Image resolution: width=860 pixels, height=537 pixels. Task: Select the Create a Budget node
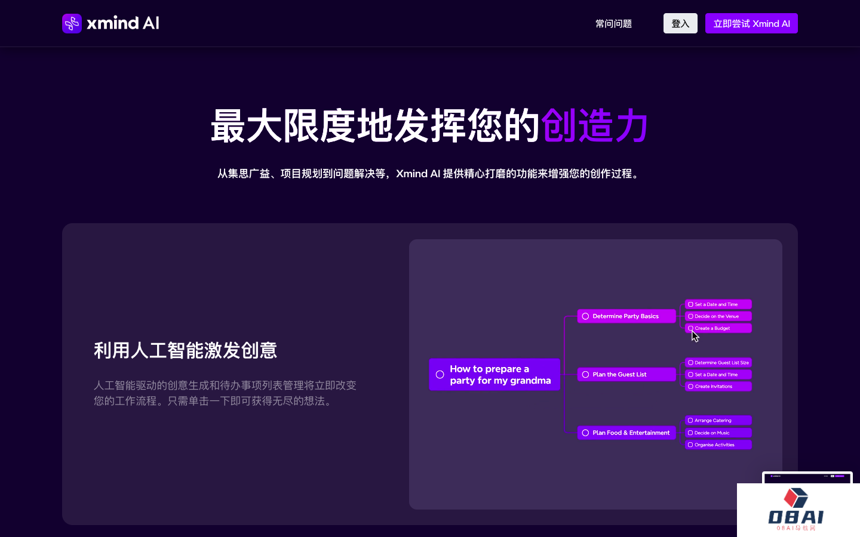pyautogui.click(x=718, y=328)
